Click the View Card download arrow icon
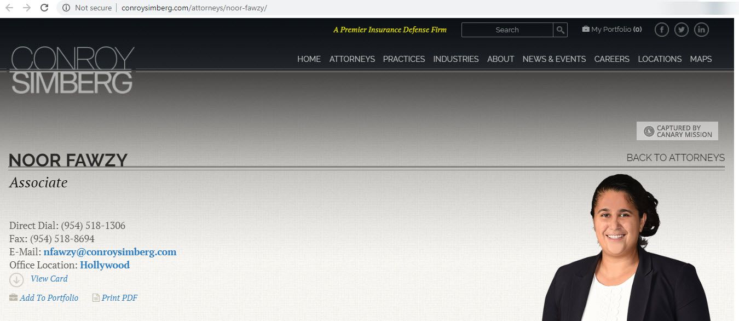 point(16,279)
